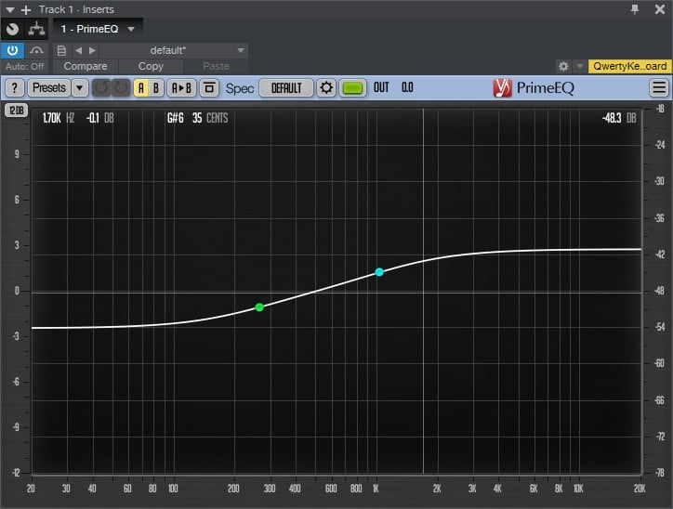Collapse the Track 1 Inserts panel arrow
This screenshot has width=673, height=509.
(10, 9)
